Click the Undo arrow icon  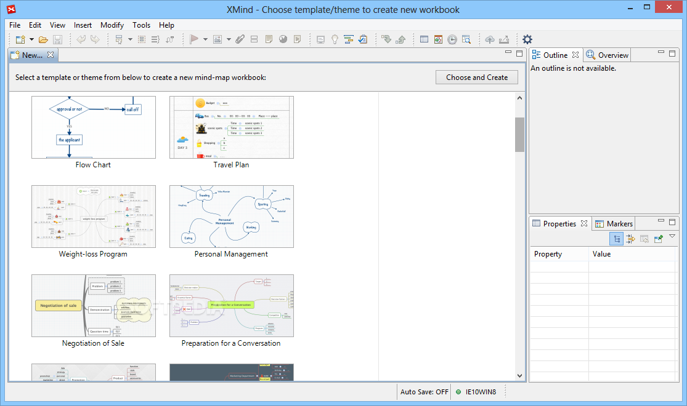[x=81, y=39]
